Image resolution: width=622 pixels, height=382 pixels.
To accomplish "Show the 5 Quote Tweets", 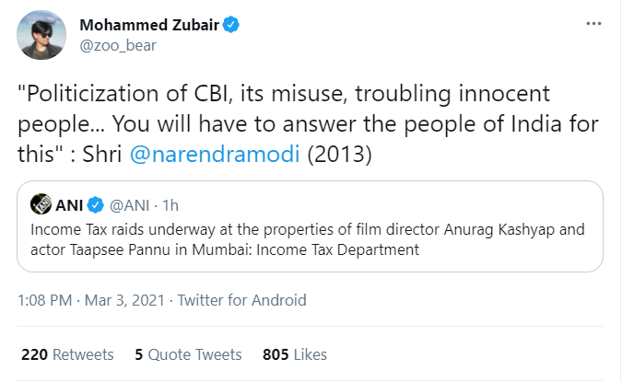I will 187,353.
